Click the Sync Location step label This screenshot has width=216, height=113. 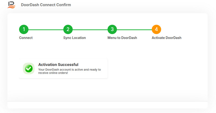coord(74,38)
